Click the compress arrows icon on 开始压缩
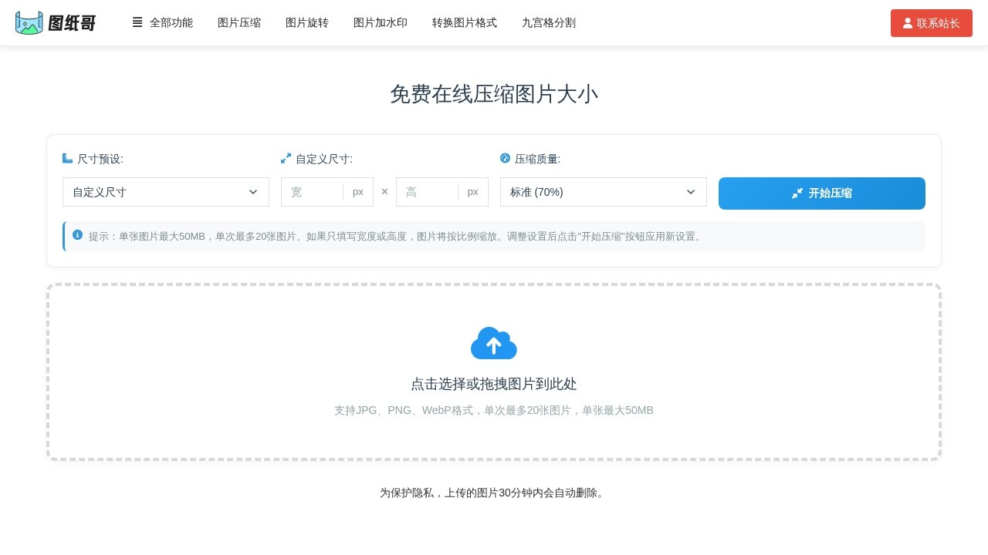 coord(798,193)
